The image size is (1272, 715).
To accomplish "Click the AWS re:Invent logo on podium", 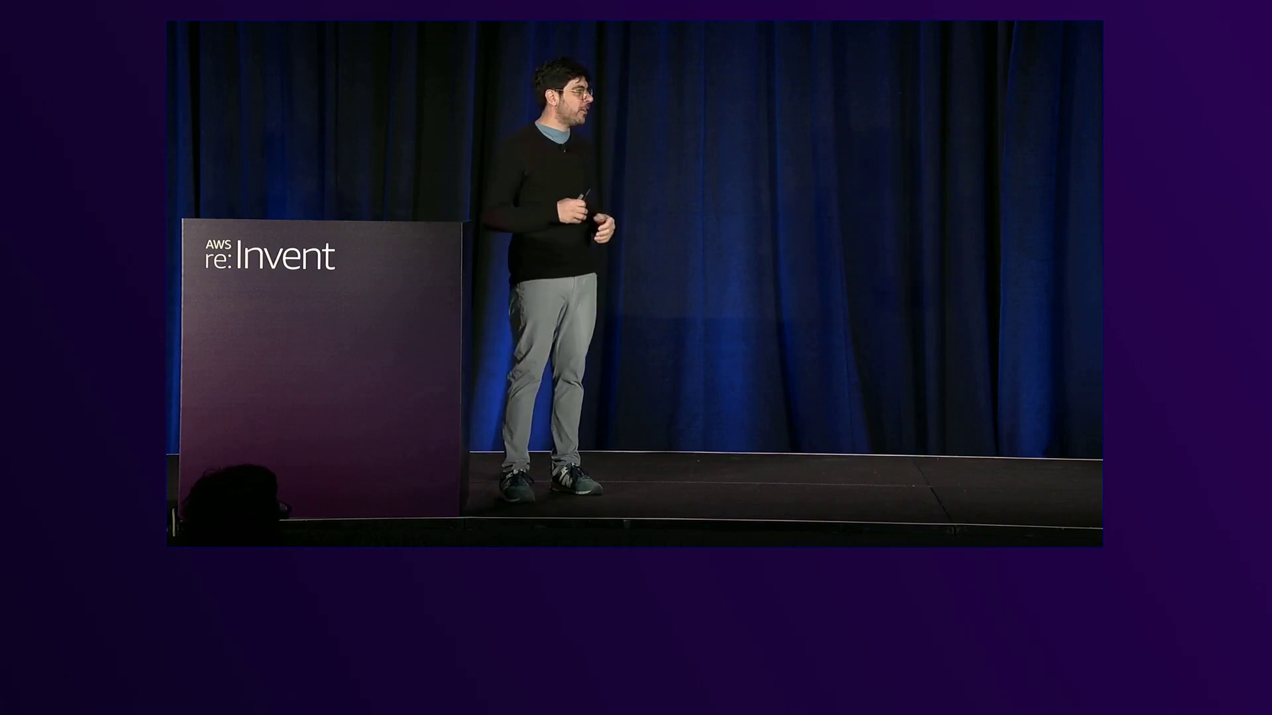I will pos(270,256).
